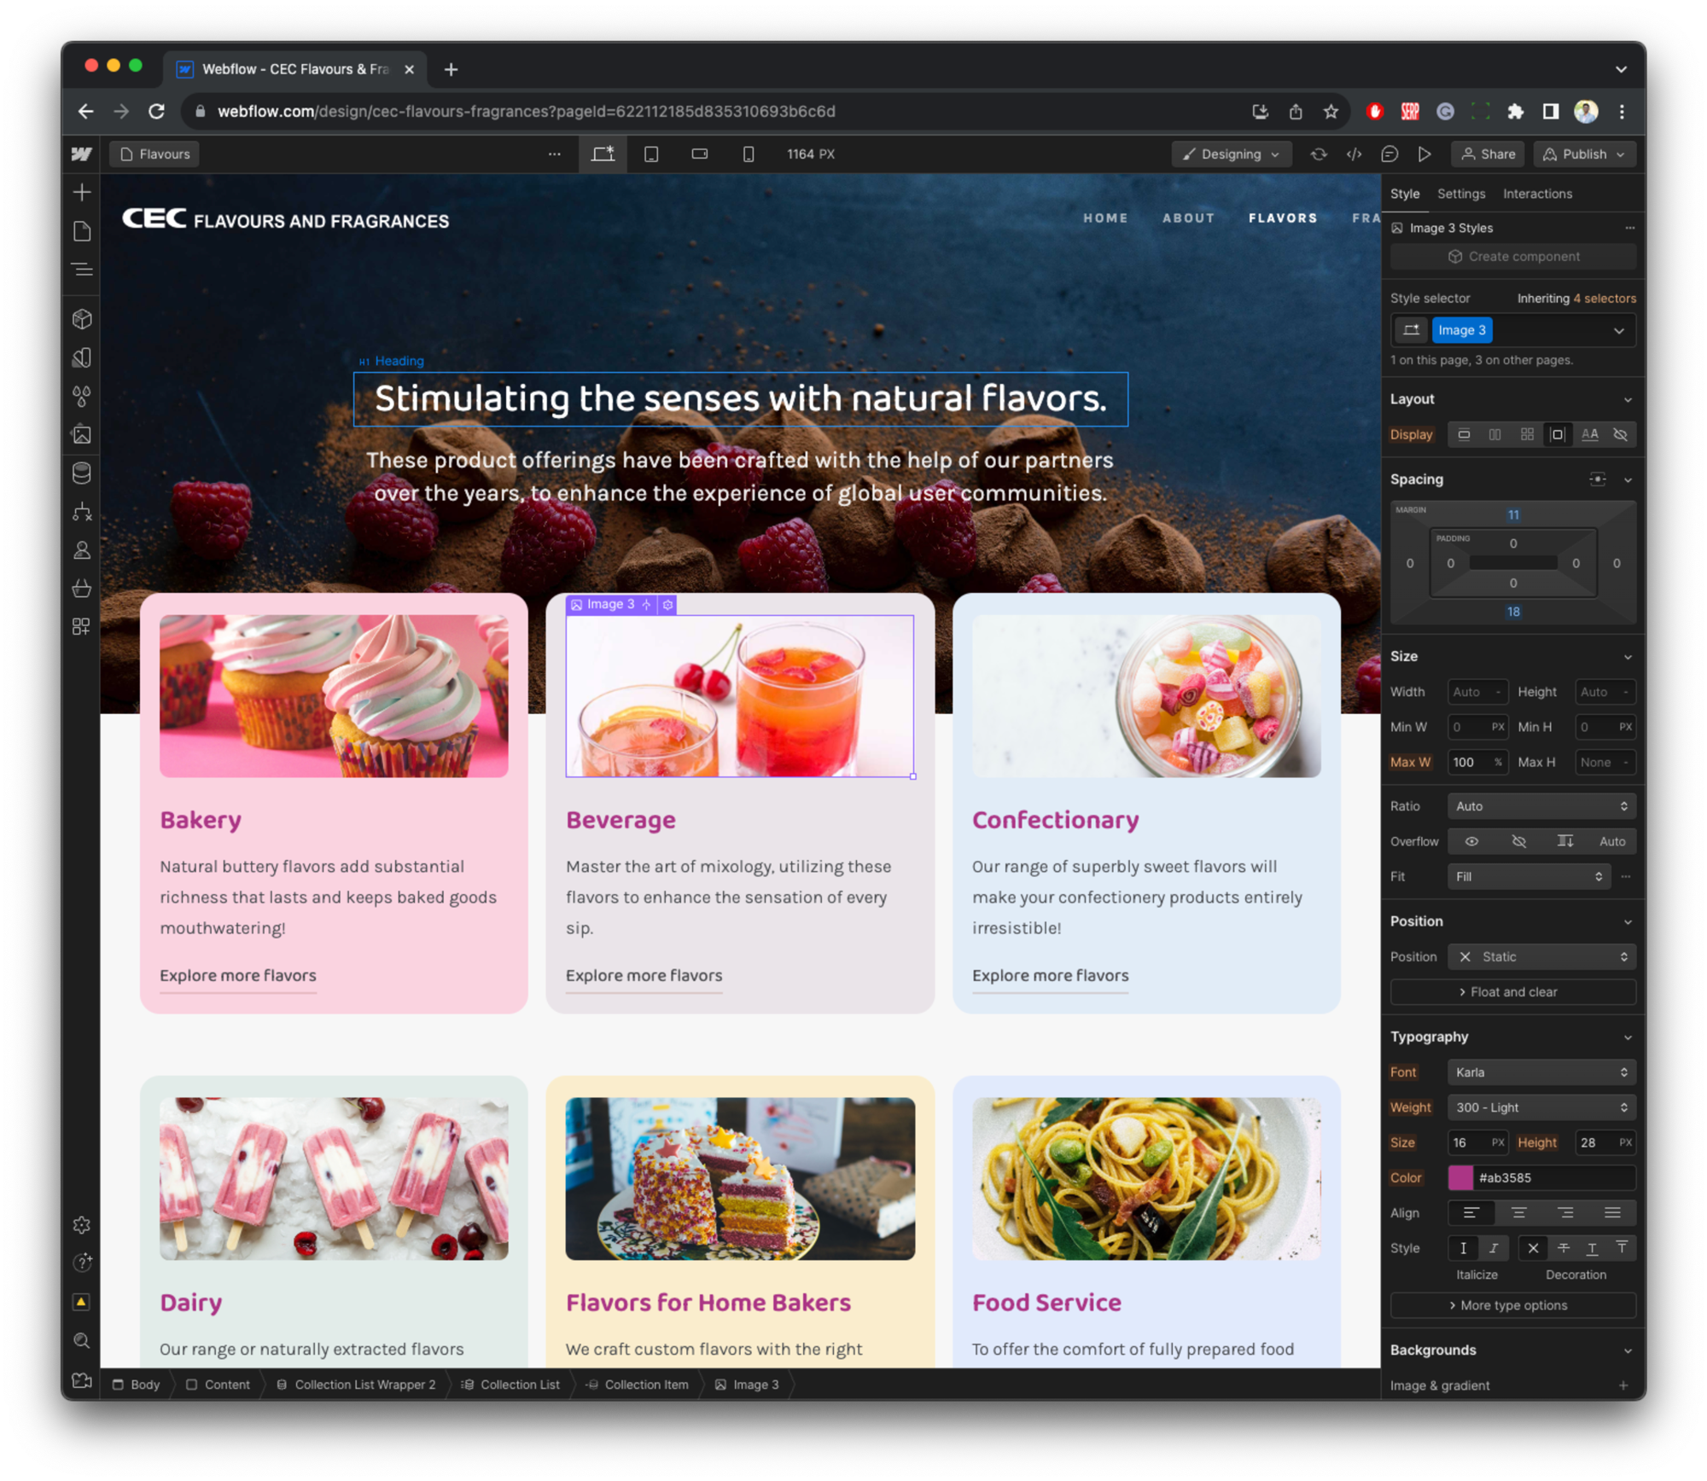Open the Ecommerce basket panel

pyautogui.click(x=82, y=589)
